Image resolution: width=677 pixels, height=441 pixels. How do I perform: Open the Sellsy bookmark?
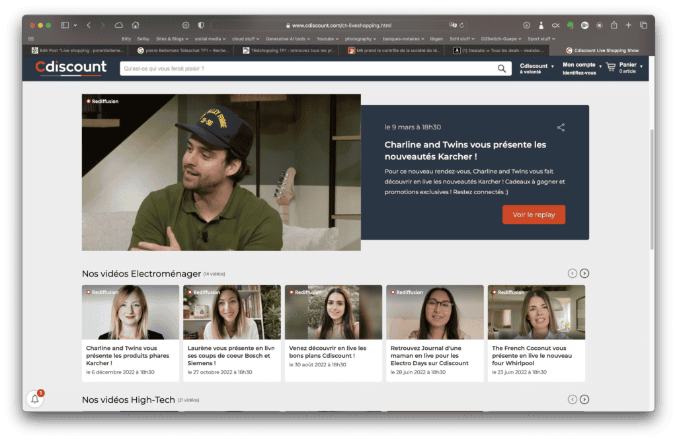pyautogui.click(x=143, y=39)
